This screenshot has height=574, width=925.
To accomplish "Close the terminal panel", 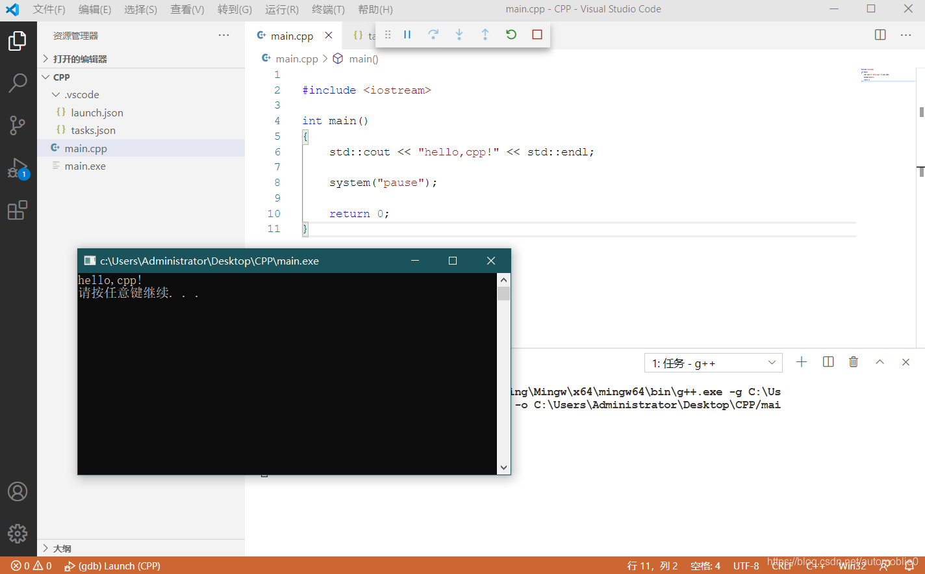I will point(906,362).
